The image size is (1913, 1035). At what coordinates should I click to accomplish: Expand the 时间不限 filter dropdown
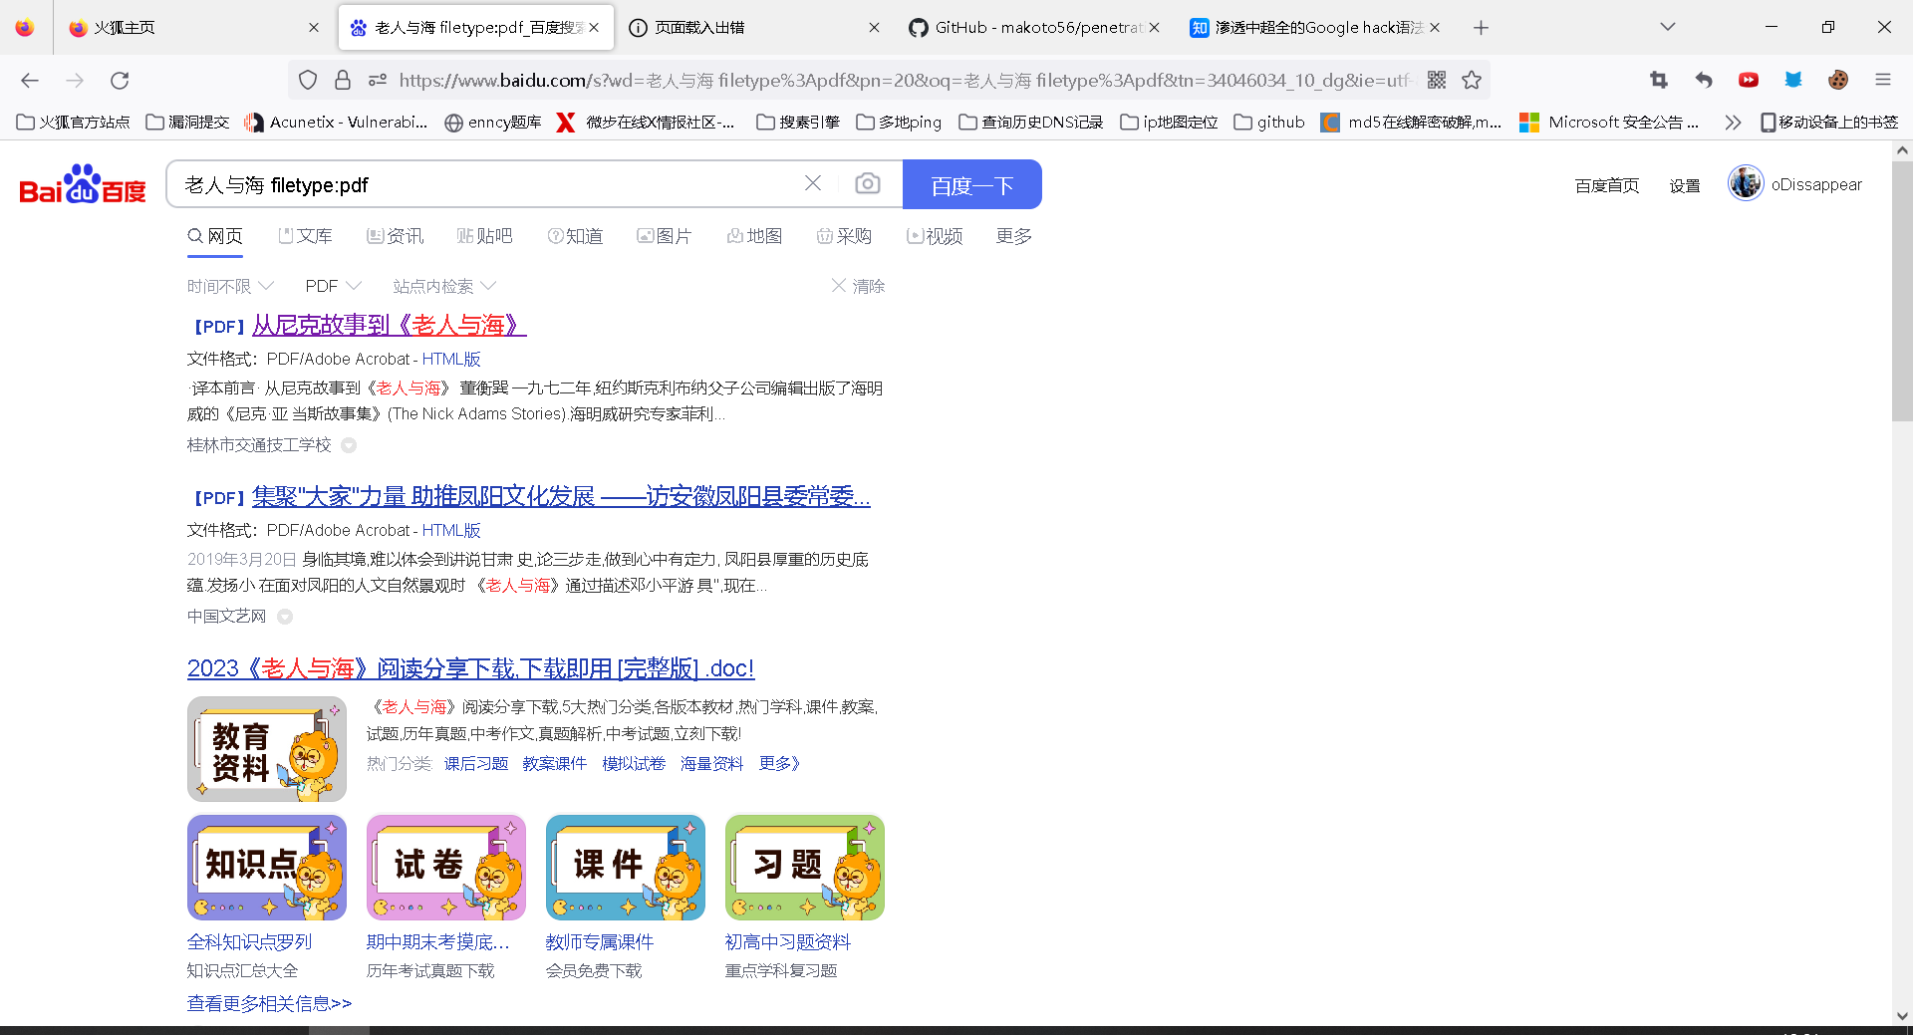229,286
